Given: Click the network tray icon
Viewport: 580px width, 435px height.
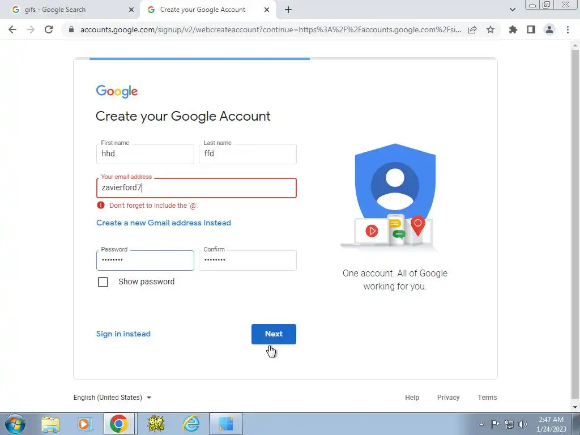Looking at the screenshot, I should click(509, 424).
